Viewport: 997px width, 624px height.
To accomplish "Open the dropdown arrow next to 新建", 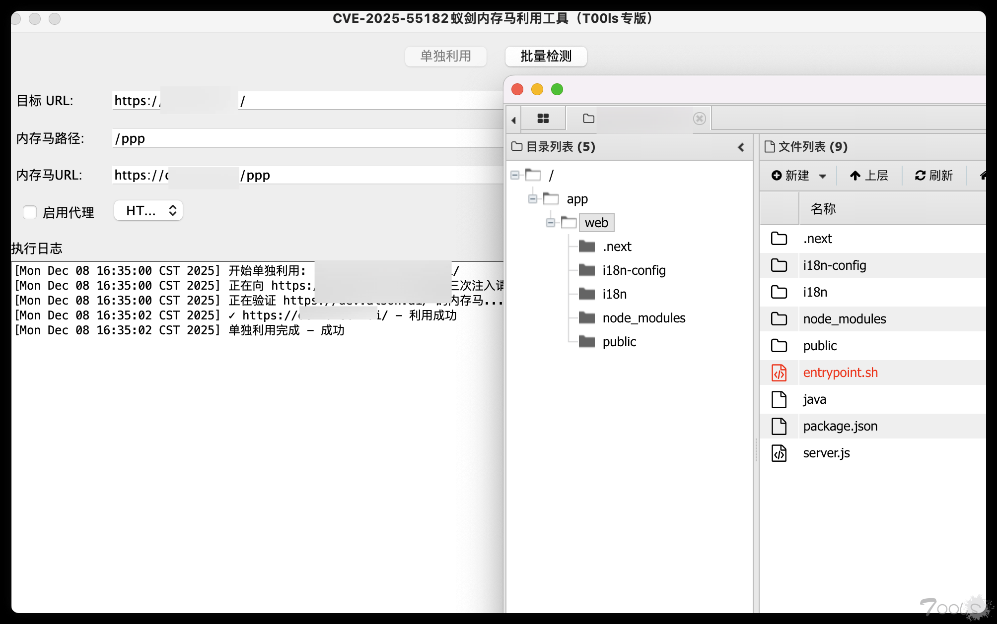I will point(824,176).
